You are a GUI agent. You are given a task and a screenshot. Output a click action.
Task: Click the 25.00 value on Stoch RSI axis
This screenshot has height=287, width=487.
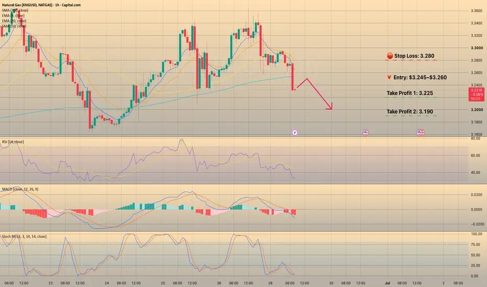[476, 265]
